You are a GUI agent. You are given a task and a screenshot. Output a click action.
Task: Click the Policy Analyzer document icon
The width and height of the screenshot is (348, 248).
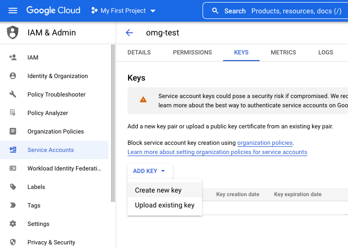pos(13,112)
